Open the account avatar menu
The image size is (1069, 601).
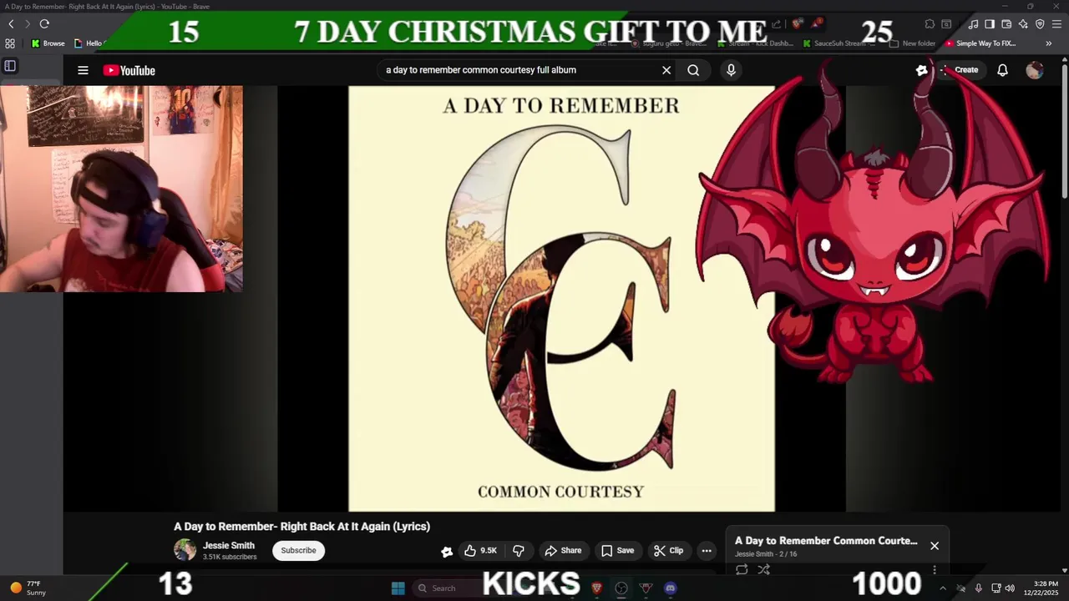[1035, 70]
